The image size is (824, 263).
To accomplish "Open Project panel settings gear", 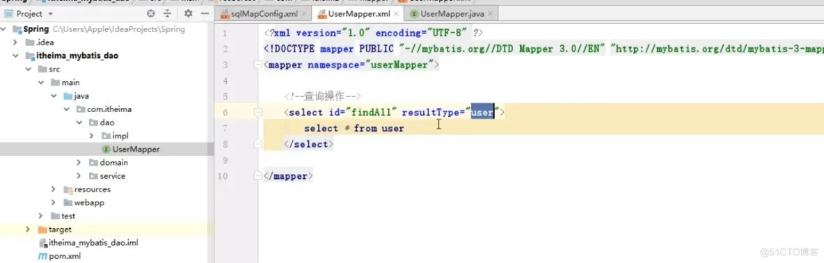I will coord(188,14).
